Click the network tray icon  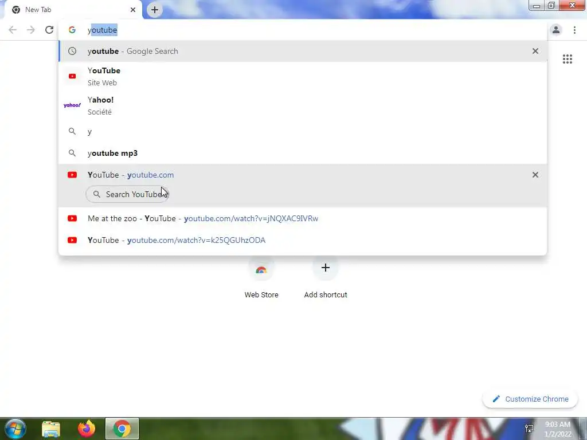point(529,429)
